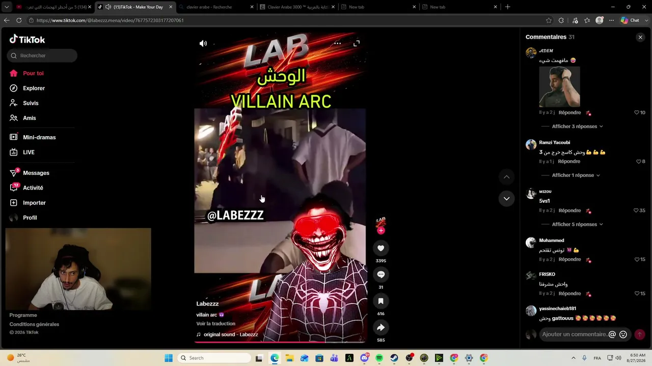Image resolution: width=652 pixels, height=366 pixels.
Task: Add this page to browser favorites
Action: (549, 20)
